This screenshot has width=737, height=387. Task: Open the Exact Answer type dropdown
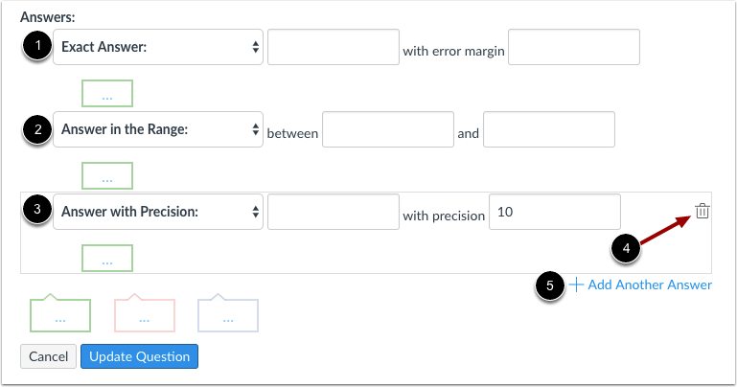pos(158,46)
